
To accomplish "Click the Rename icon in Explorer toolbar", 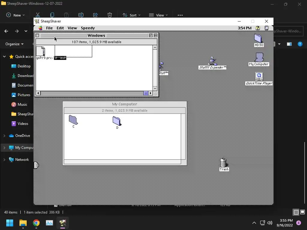I will click(81, 15).
